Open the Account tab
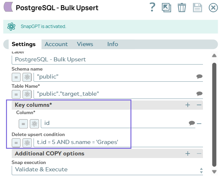221x185 pixels. [56, 44]
